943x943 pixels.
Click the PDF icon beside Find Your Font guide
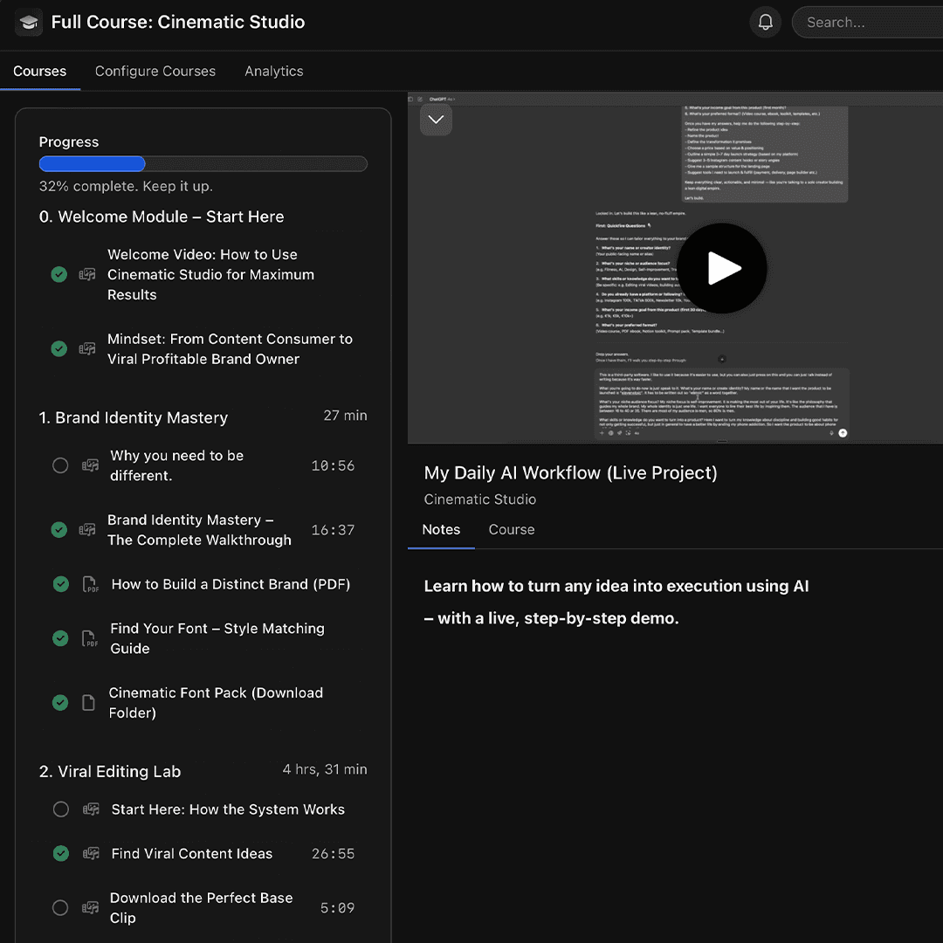point(90,638)
